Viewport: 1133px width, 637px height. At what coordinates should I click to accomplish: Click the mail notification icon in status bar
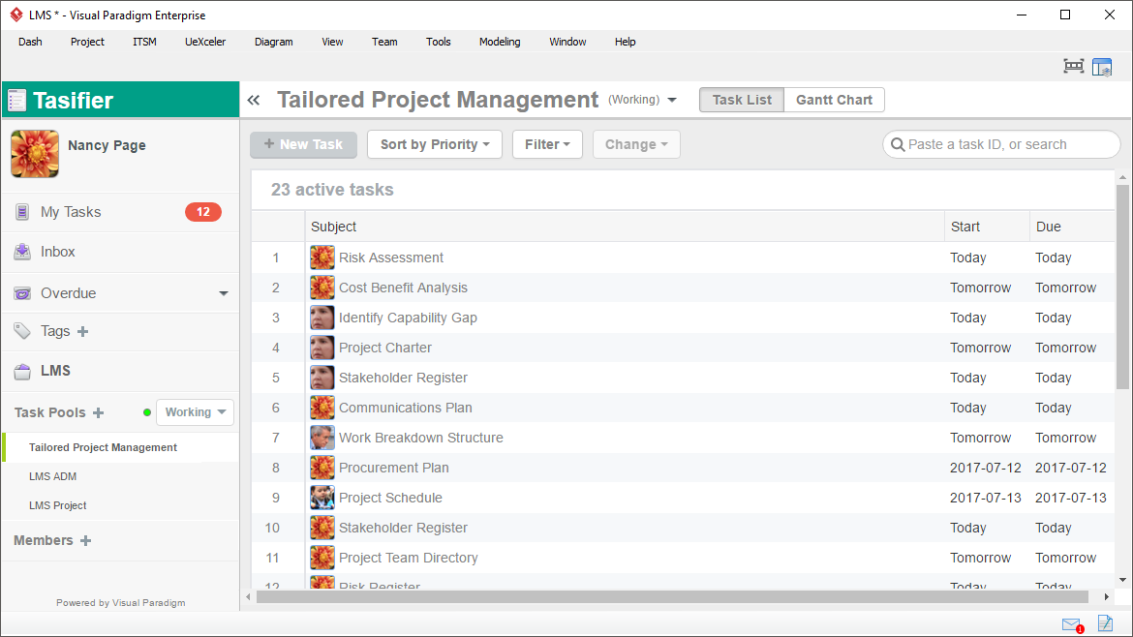[x=1072, y=624]
